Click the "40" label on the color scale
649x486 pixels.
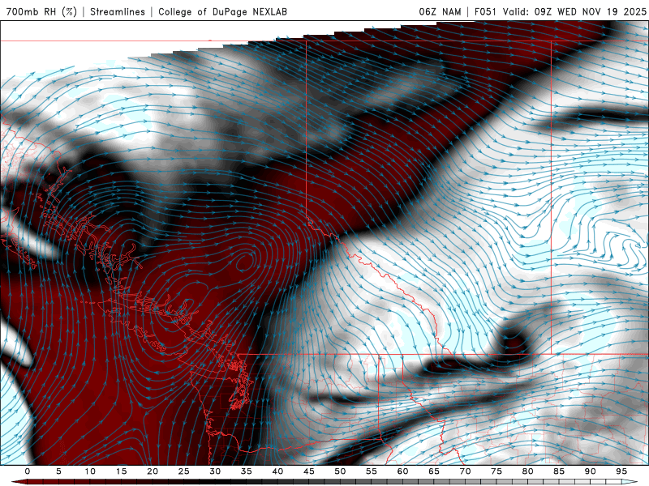pos(277,471)
